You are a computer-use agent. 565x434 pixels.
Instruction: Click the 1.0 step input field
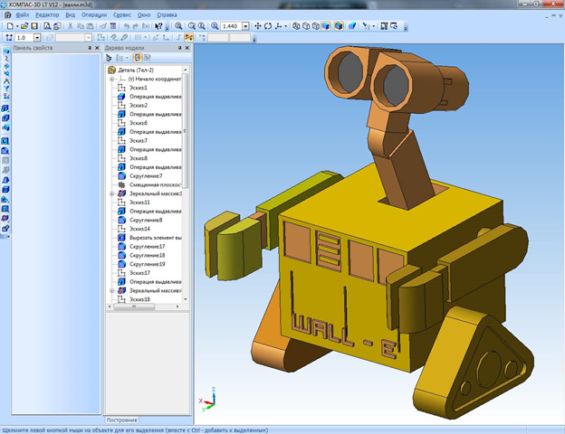coord(24,37)
